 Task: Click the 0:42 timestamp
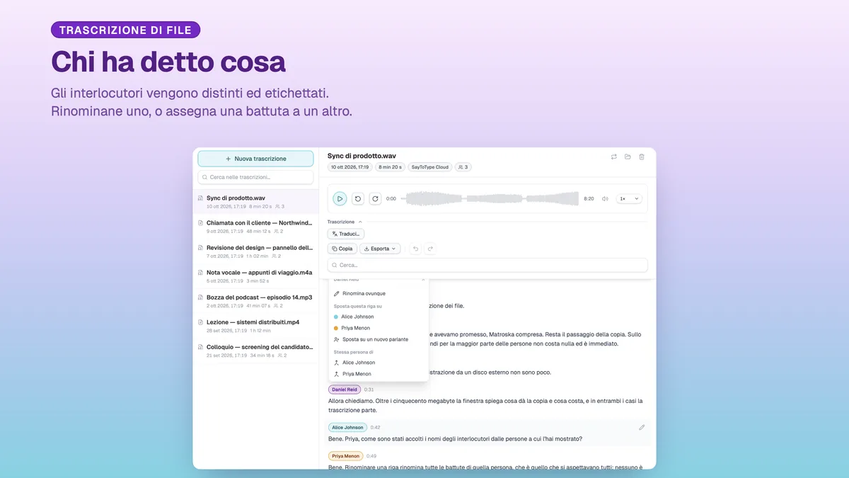click(375, 428)
